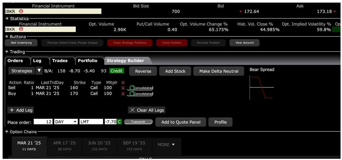Open the Strategies dropdown arrow
This screenshot has height=160, width=342.
pos(39,71)
